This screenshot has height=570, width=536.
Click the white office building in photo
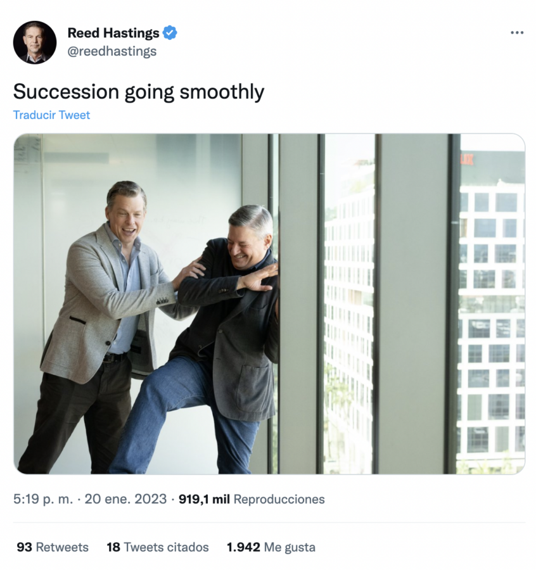pos(491,320)
